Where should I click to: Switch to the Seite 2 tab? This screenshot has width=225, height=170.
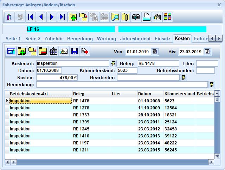(x=33, y=39)
